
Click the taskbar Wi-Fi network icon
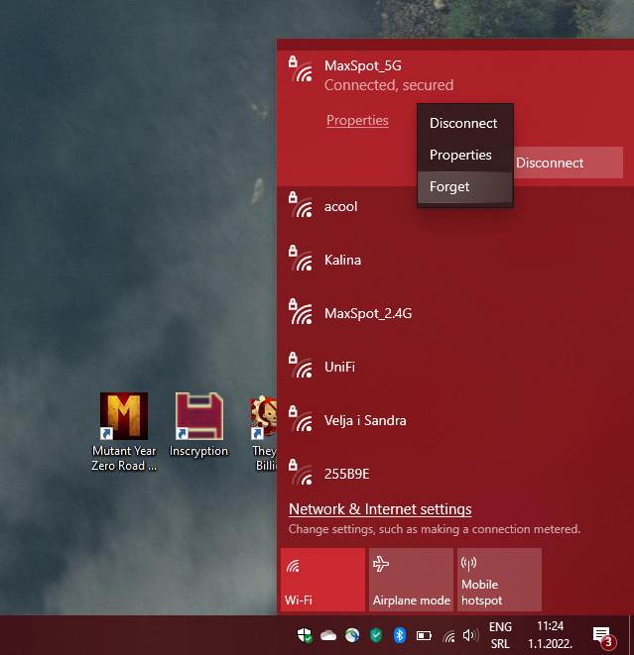point(448,636)
